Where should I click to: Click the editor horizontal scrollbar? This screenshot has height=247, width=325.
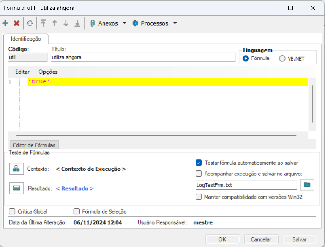[x=156, y=136]
